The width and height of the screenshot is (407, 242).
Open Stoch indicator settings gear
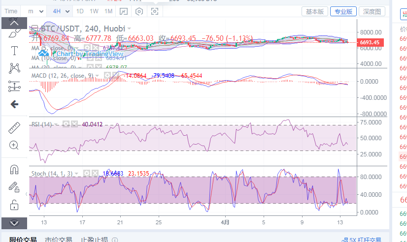coord(87,173)
